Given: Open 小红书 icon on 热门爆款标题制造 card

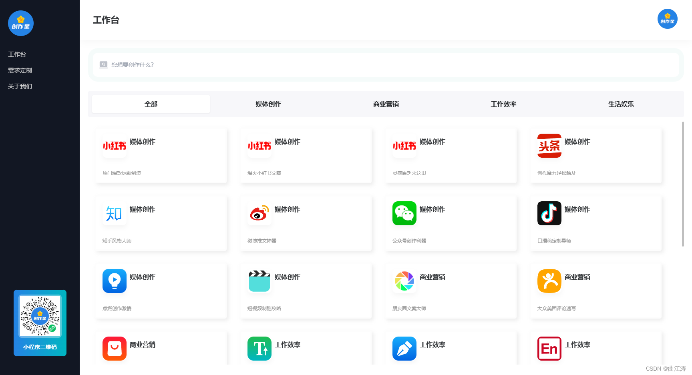Looking at the screenshot, I should point(115,146).
